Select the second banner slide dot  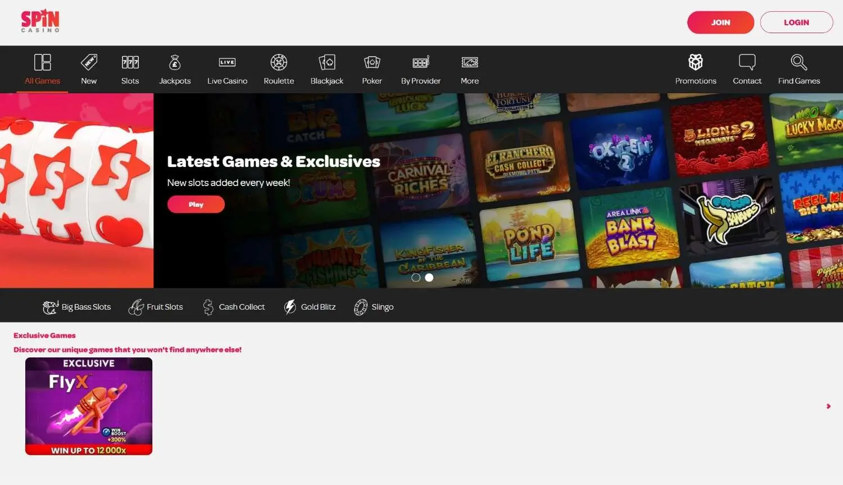pos(429,278)
